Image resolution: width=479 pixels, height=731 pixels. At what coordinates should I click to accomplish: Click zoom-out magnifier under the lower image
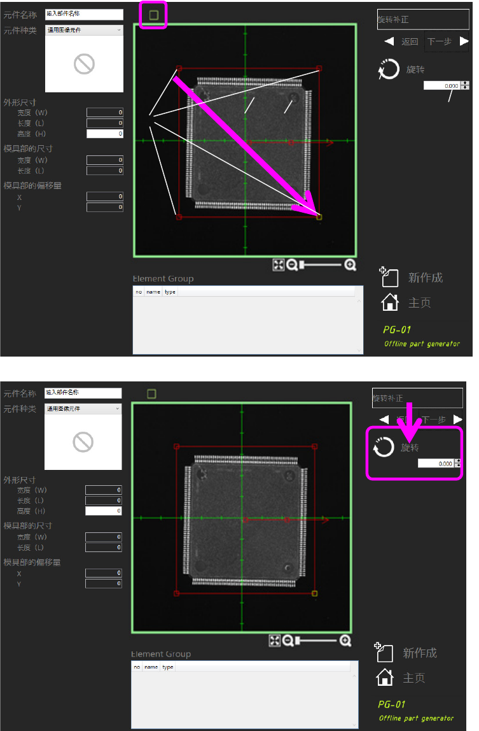pyautogui.click(x=288, y=641)
